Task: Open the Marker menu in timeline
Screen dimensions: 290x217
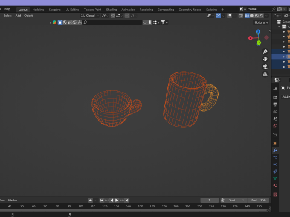Action: pos(13,200)
